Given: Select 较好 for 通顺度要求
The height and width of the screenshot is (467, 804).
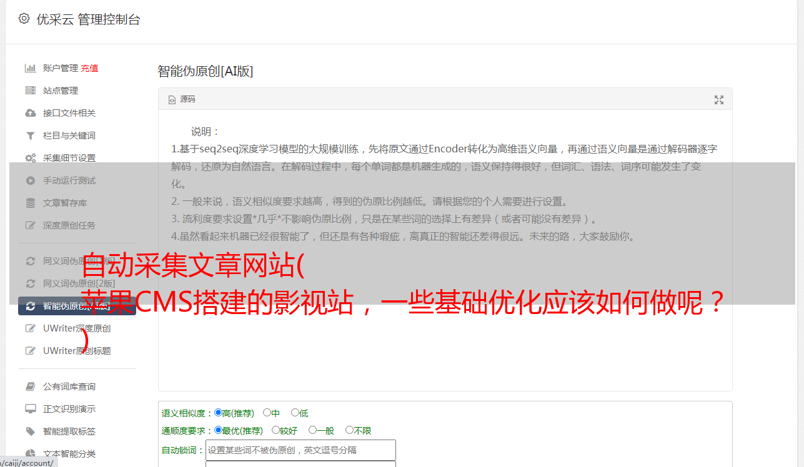Looking at the screenshot, I should coord(275,430).
